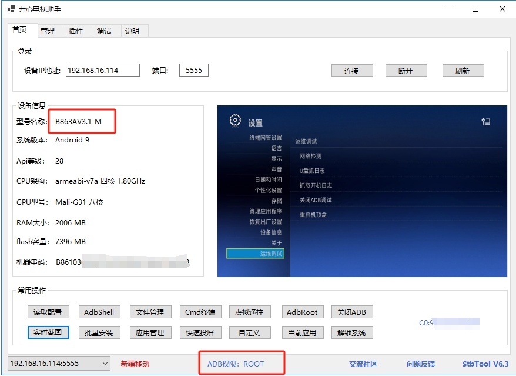Open the AdbShell tool

[99, 312]
